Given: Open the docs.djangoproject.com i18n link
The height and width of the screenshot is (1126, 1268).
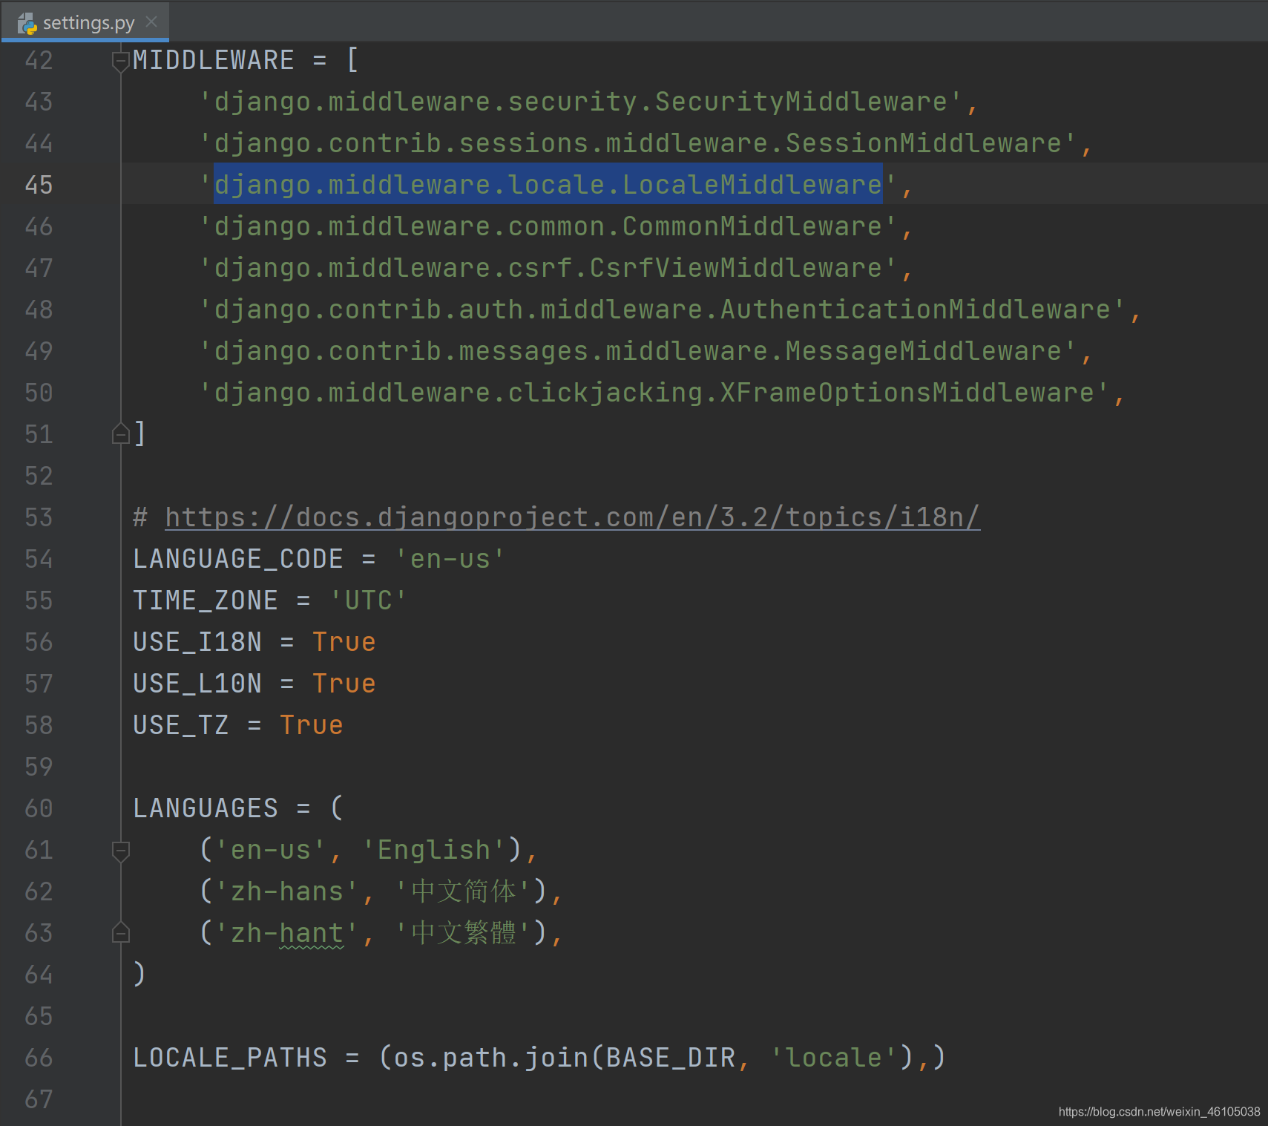Looking at the screenshot, I should coord(572,517).
